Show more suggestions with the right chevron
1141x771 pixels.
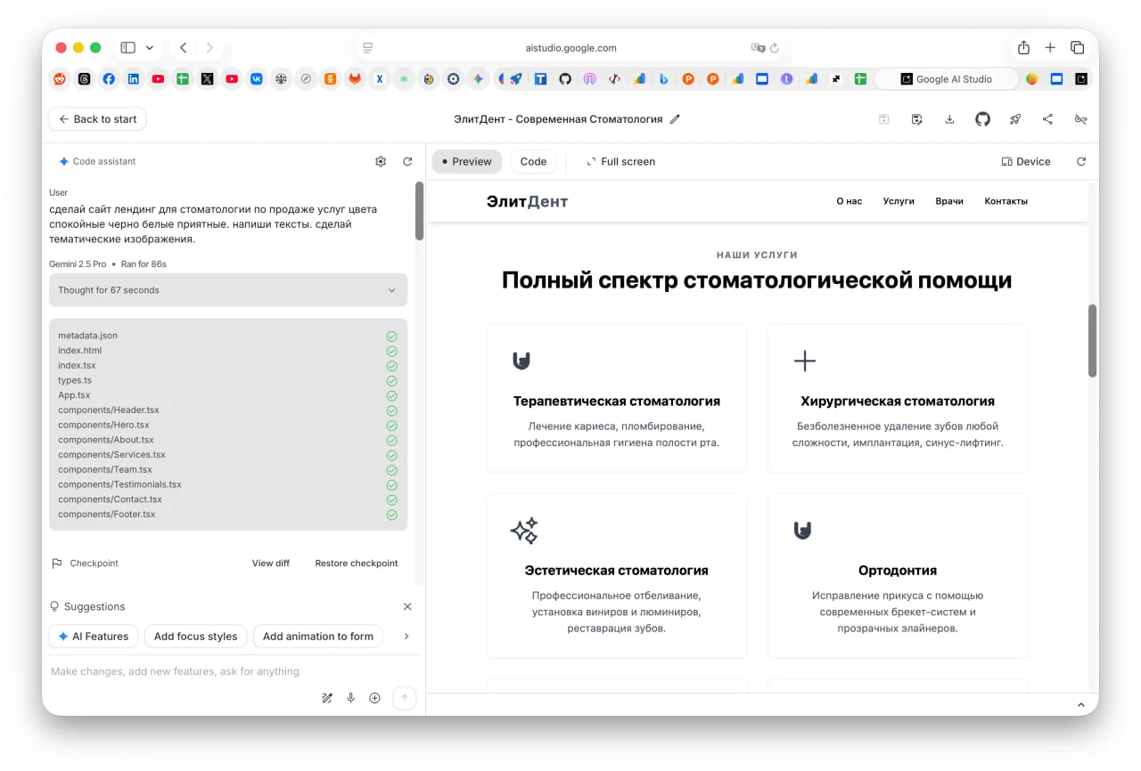(406, 637)
